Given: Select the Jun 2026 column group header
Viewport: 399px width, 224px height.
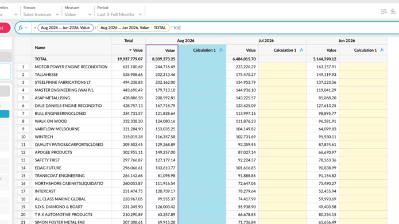Looking at the screenshot, I should (347, 40).
